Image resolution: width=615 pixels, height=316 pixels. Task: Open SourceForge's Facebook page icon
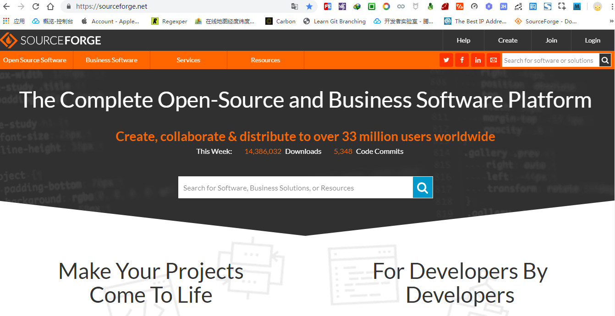[462, 60]
